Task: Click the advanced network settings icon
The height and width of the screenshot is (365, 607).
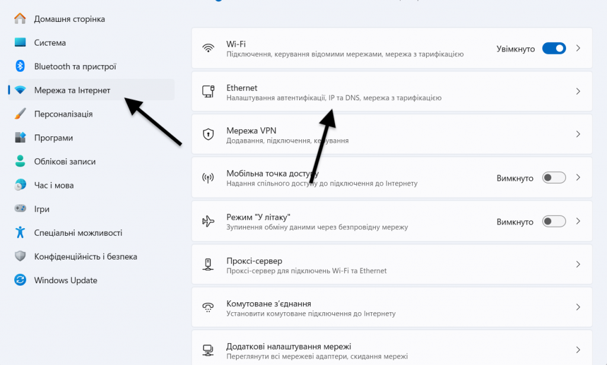Action: pyautogui.click(x=209, y=350)
